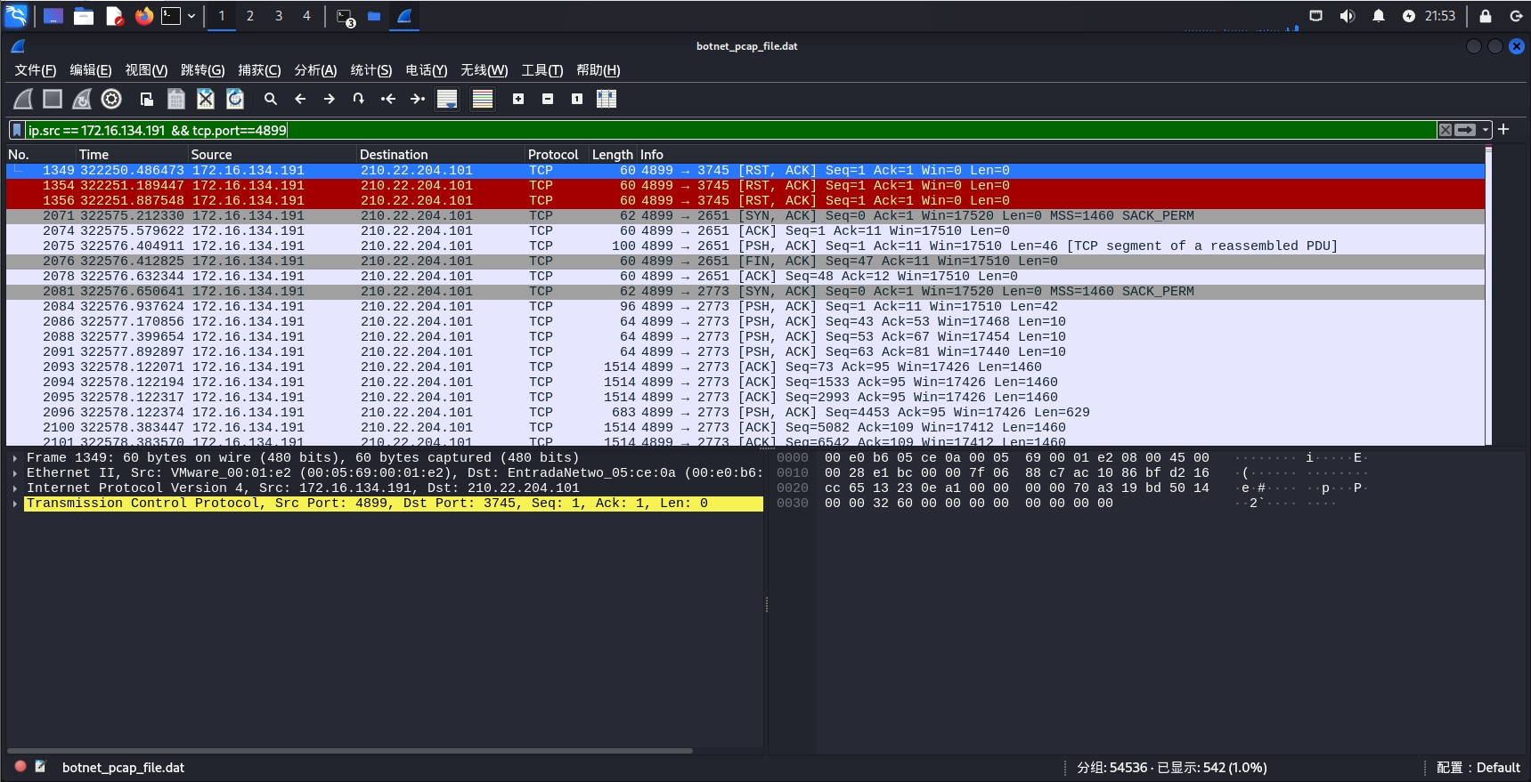Reload this capture file
This screenshot has width=1531, height=782.
click(x=235, y=99)
